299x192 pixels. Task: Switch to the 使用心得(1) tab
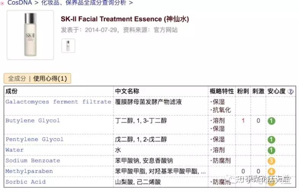(x=50, y=78)
